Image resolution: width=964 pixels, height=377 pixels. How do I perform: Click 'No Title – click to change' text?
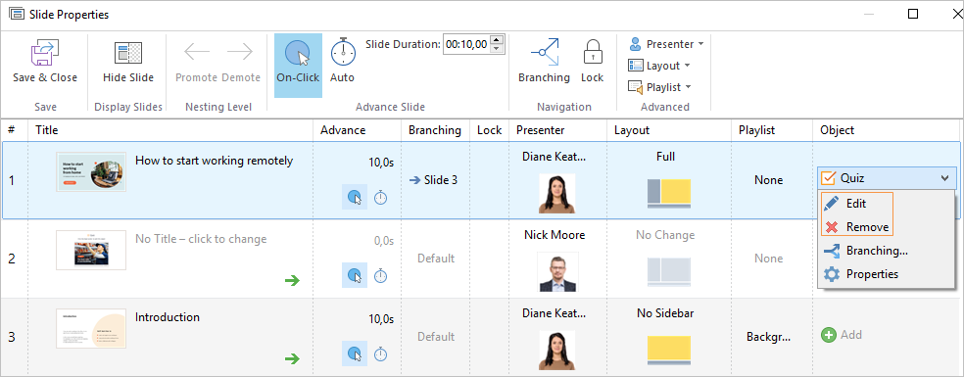201,239
